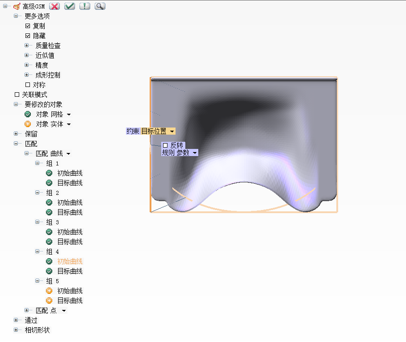The width and height of the screenshot is (406, 342).
Task: Expand the 相切形状 section
Action: (16, 330)
